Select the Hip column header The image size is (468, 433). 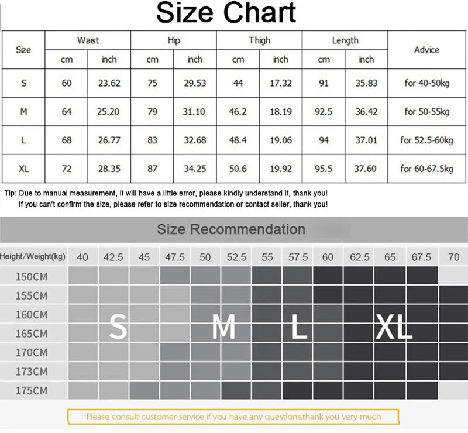click(174, 40)
